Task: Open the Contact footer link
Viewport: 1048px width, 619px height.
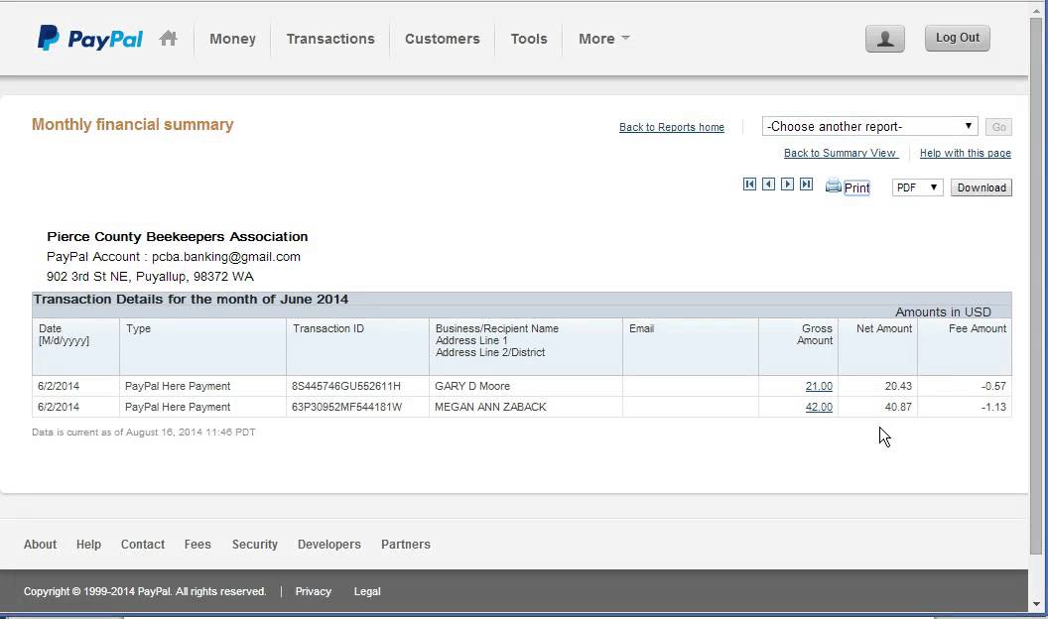Action: pyautogui.click(x=142, y=545)
